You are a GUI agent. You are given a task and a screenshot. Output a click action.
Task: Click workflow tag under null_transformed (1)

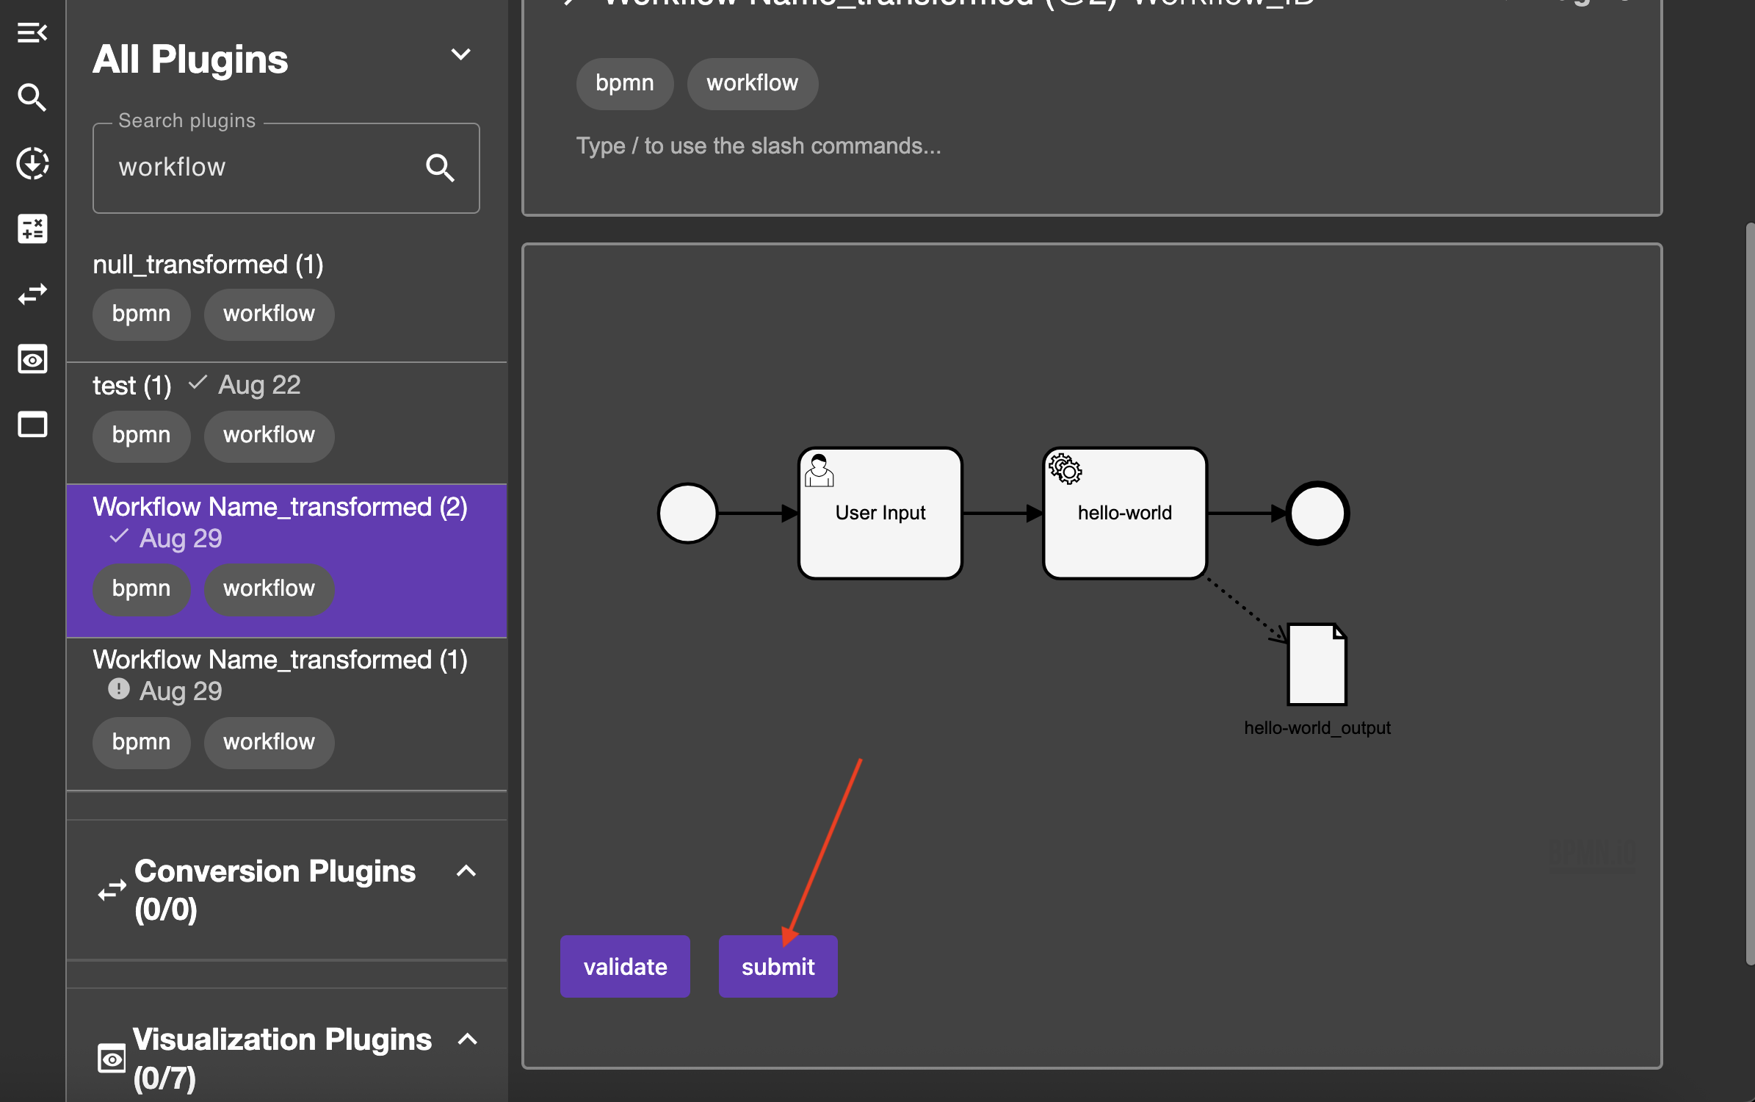click(269, 314)
